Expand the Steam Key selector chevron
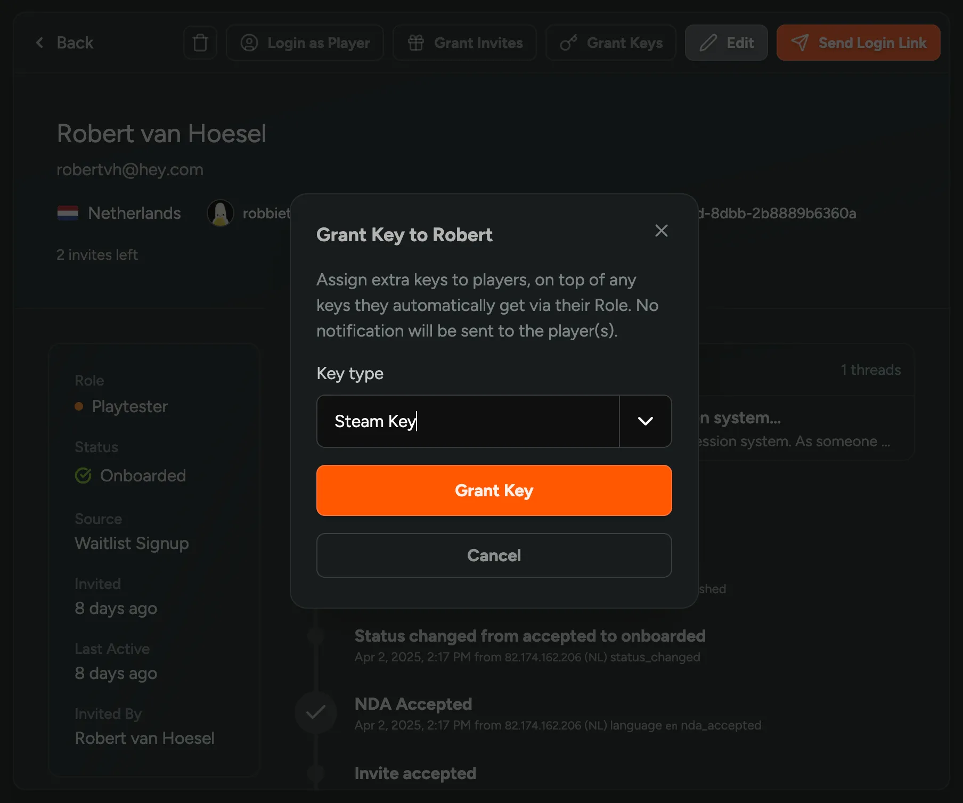The width and height of the screenshot is (963, 803). tap(645, 421)
